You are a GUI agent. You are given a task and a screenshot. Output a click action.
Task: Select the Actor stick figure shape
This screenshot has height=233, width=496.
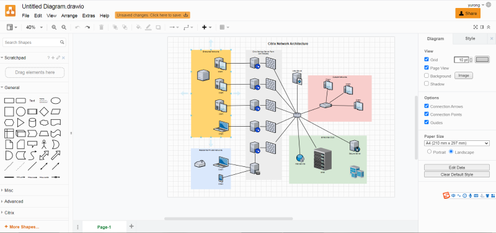(x=44, y=145)
